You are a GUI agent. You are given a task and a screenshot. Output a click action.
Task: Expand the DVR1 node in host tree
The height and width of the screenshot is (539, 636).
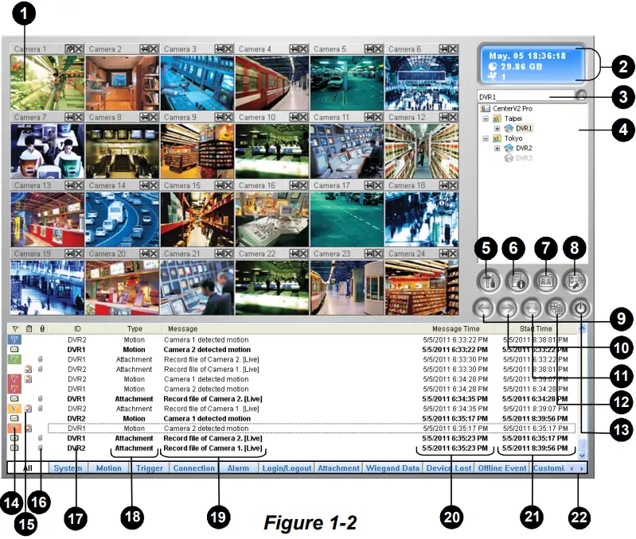point(497,128)
